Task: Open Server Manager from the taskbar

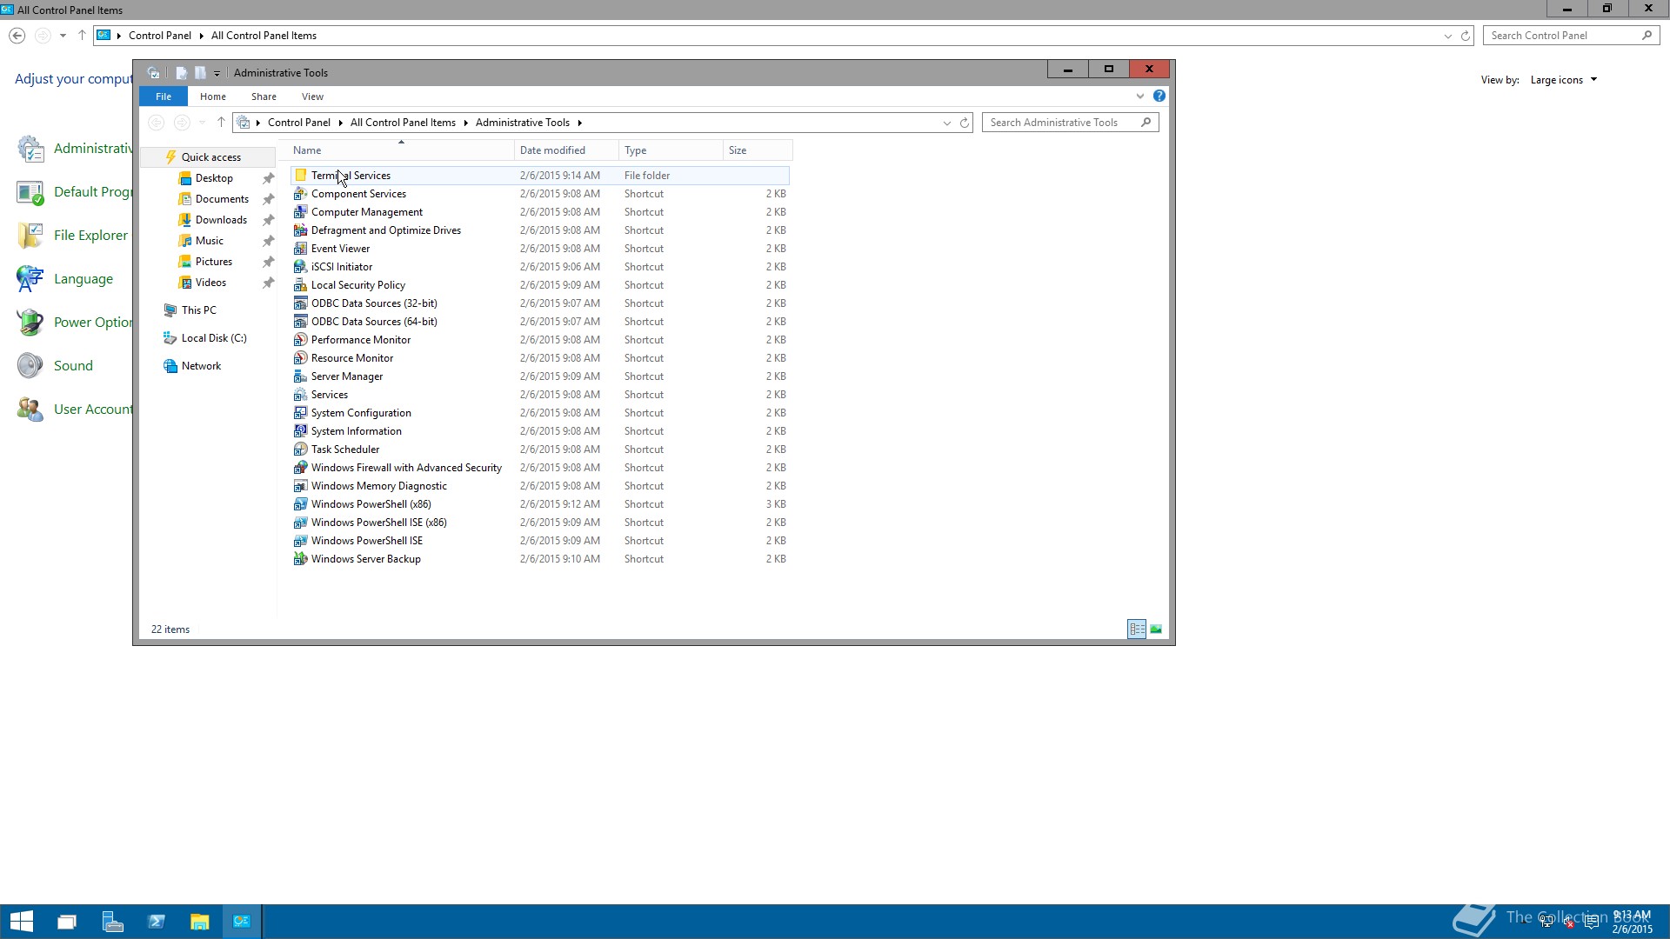Action: tap(112, 922)
